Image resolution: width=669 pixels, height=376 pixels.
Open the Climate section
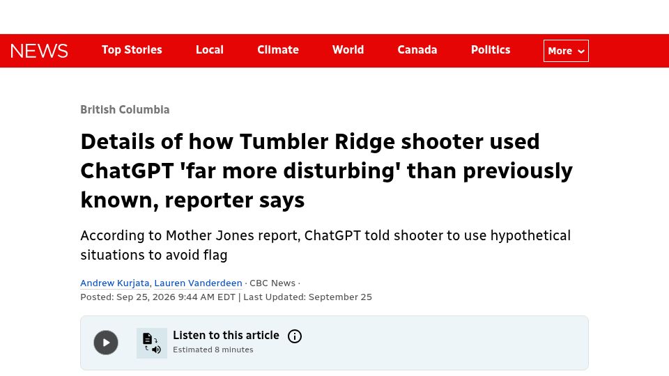[x=278, y=50]
